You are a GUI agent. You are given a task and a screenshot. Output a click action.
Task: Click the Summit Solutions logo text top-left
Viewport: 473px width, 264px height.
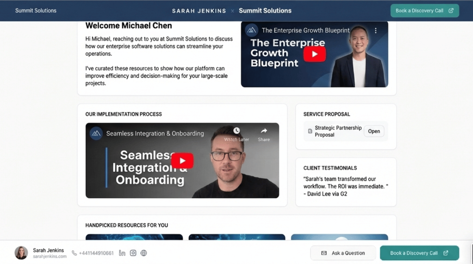36,11
